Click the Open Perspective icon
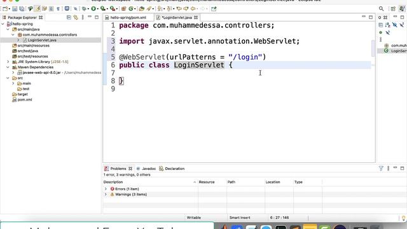This screenshot has width=407, height=229. 393,9
